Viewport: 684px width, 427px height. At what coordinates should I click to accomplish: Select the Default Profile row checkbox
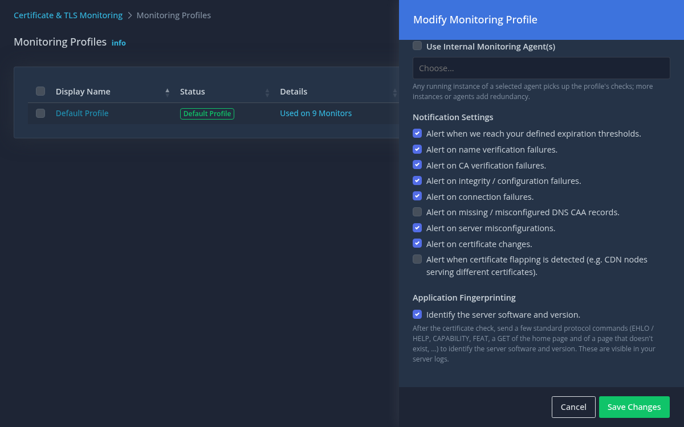pos(40,113)
